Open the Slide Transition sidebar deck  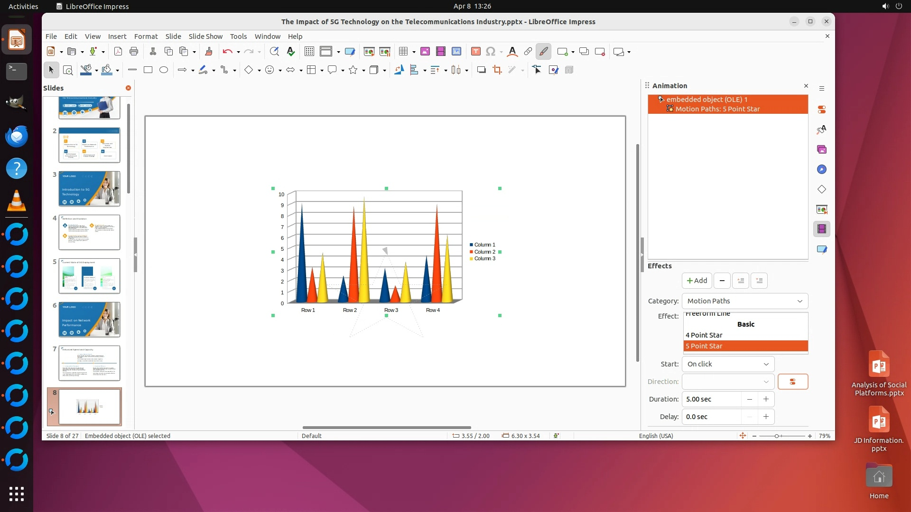821,210
